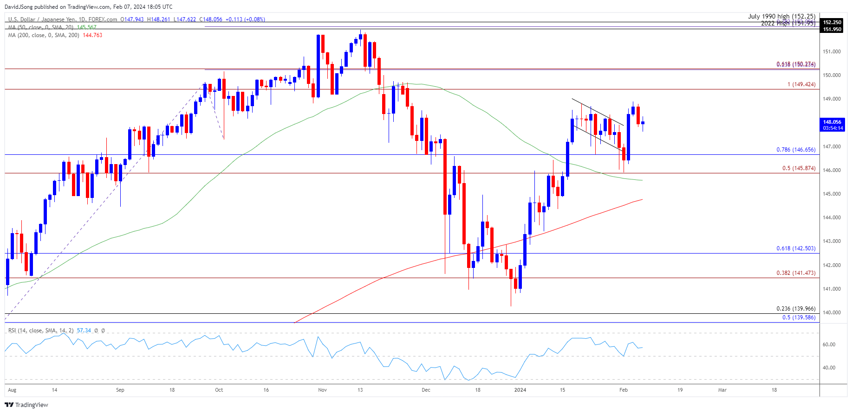
Task: Click the RSI (14, close, SMA, 14, 2) legend
Action: [x=41, y=330]
